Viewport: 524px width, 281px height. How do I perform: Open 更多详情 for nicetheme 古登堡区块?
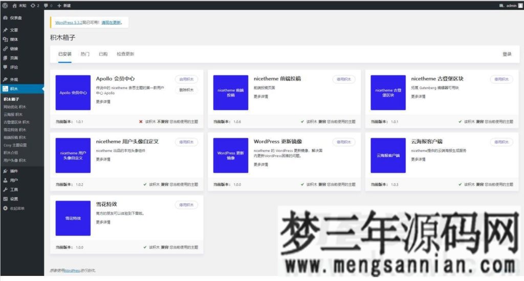click(x=418, y=97)
